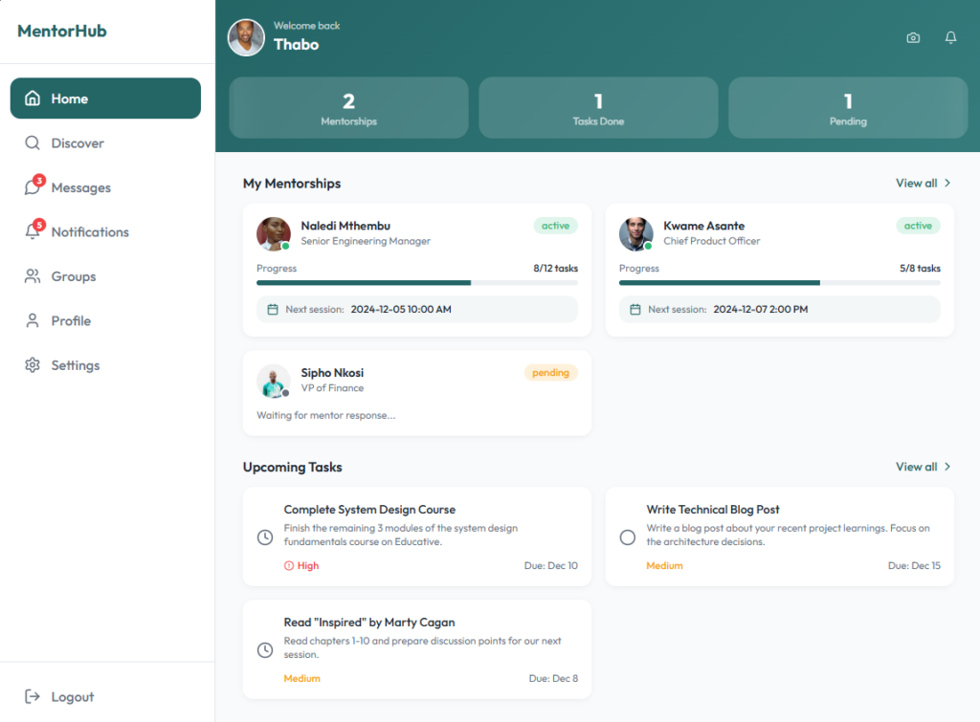
Task: Open Messages chat bubble icon
Action: pos(33,186)
